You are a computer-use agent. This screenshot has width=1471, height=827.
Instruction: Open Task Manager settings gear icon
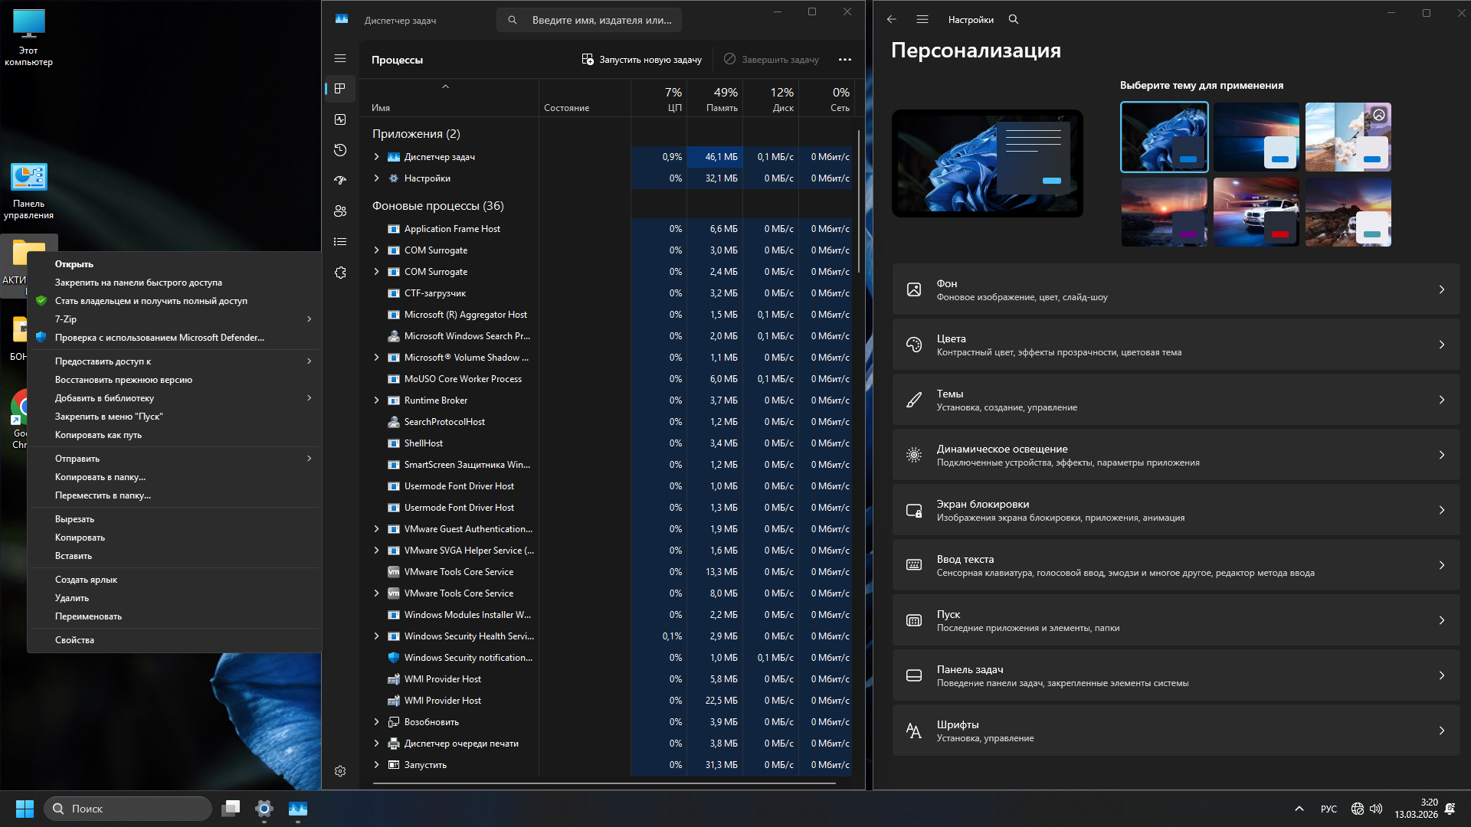click(340, 771)
